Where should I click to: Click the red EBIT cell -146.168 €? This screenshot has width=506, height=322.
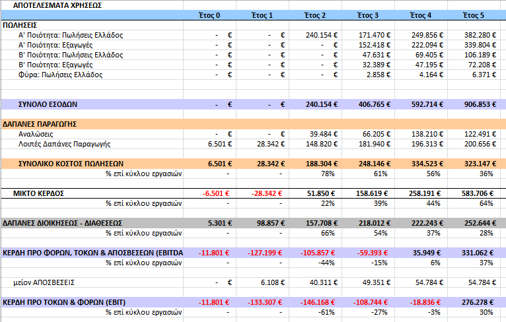318,302
